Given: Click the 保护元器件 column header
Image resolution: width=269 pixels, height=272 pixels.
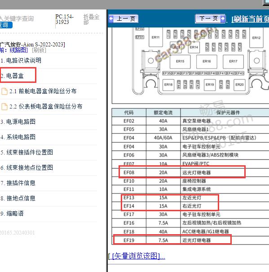Looking at the screenshot, I should tap(225, 113).
